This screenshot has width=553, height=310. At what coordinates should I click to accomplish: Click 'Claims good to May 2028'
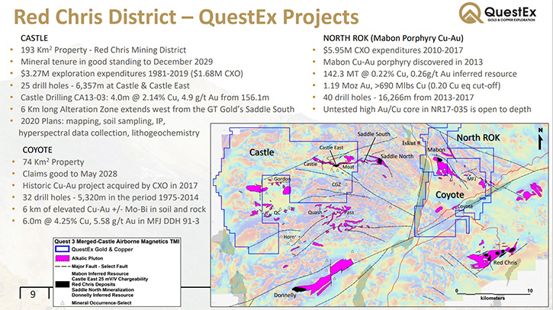(x=70, y=174)
